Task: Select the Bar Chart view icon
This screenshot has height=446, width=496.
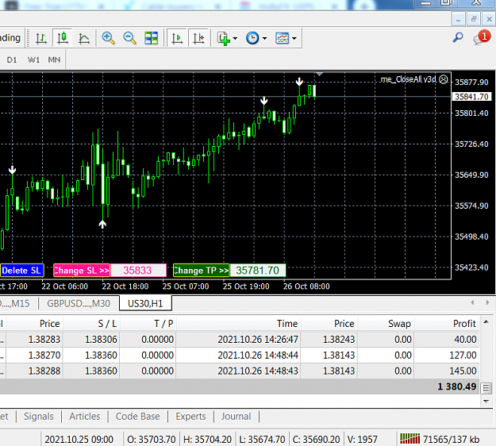Action: pos(40,38)
